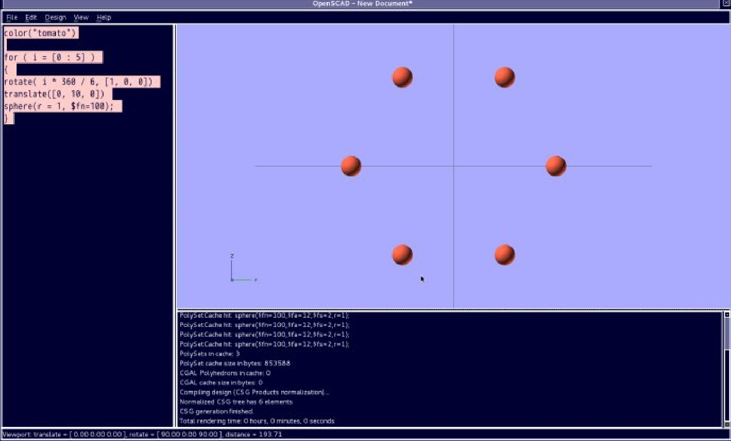Open the Edit menu
This screenshot has height=441, width=731.
tap(31, 18)
